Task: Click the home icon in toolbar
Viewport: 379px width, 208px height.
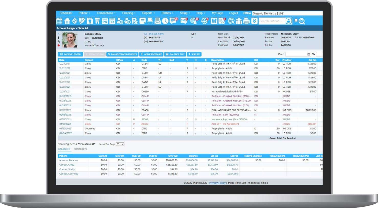Action: point(67,21)
